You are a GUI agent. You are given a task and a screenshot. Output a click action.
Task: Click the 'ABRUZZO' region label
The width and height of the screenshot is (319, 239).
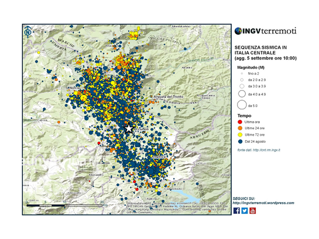coord(199,134)
